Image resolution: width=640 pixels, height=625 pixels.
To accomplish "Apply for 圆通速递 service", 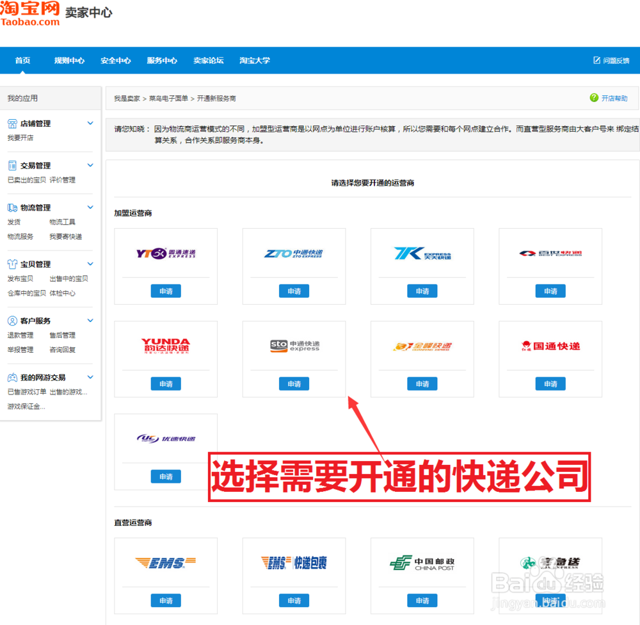I will [x=166, y=291].
